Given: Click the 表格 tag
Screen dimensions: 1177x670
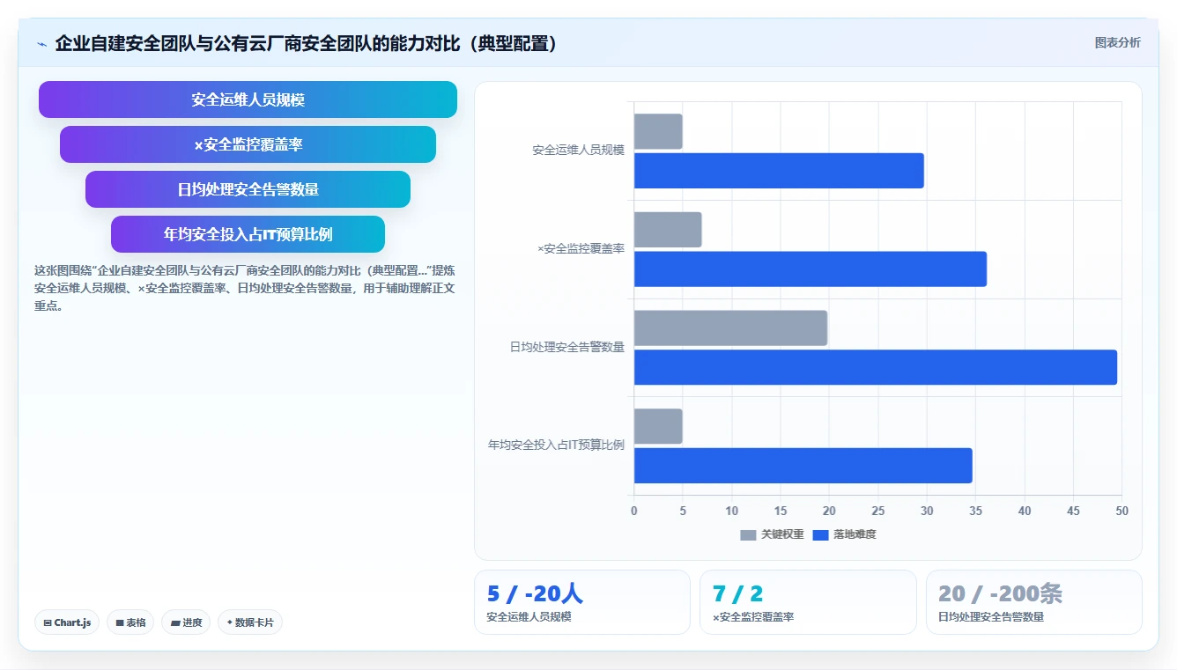Looking at the screenshot, I should (x=130, y=622).
